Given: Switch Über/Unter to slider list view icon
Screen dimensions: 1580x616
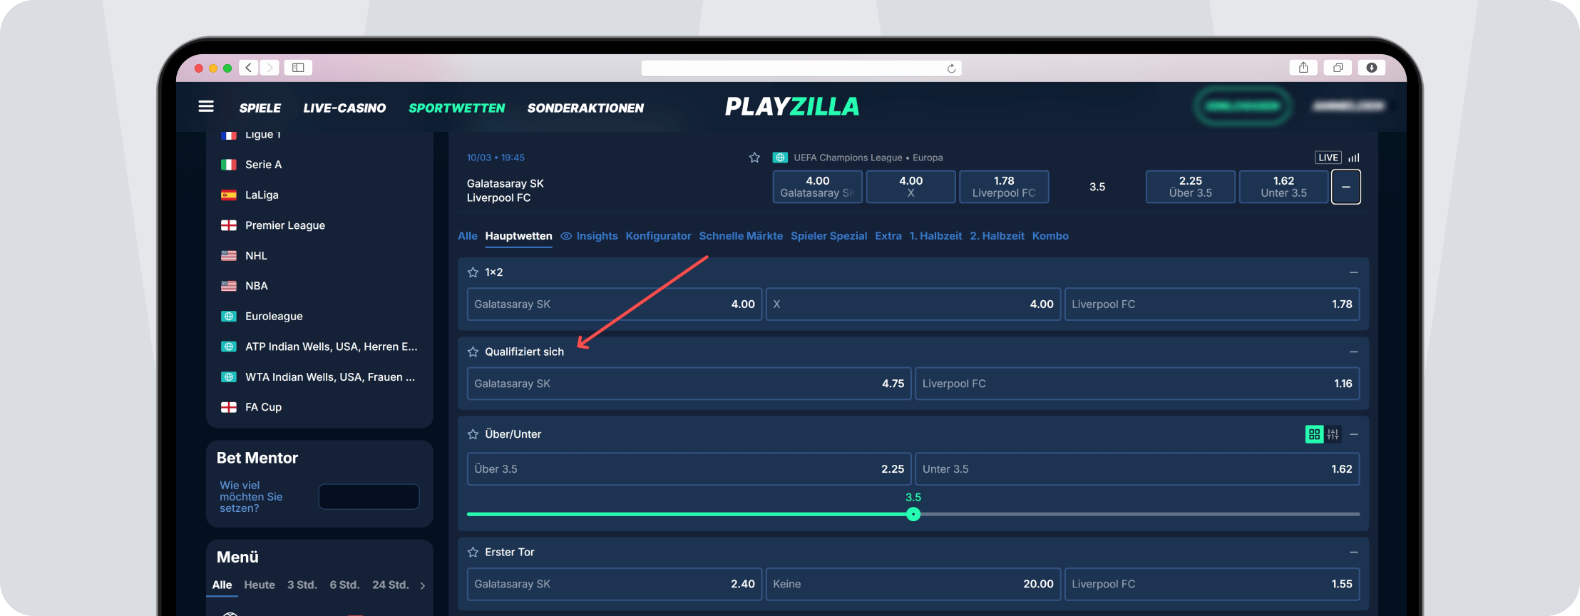Looking at the screenshot, I should [1333, 434].
